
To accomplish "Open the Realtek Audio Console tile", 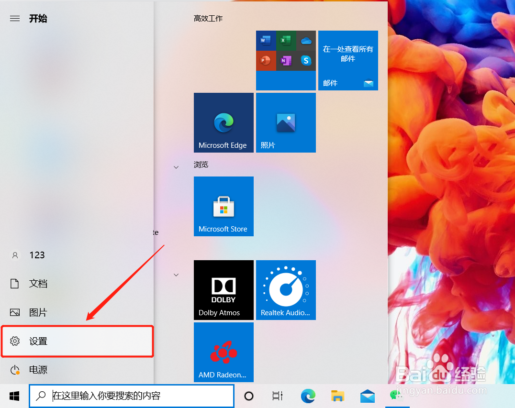I will tap(286, 290).
